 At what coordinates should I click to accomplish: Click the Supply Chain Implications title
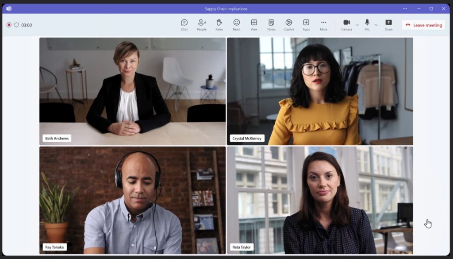[x=226, y=8]
